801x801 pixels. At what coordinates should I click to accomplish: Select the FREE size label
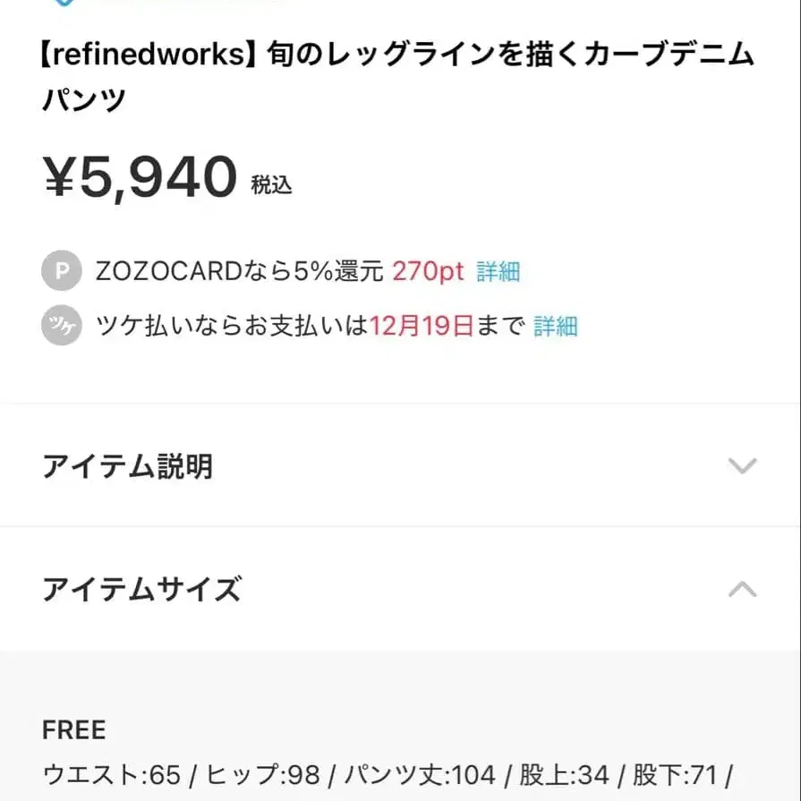click(x=73, y=730)
